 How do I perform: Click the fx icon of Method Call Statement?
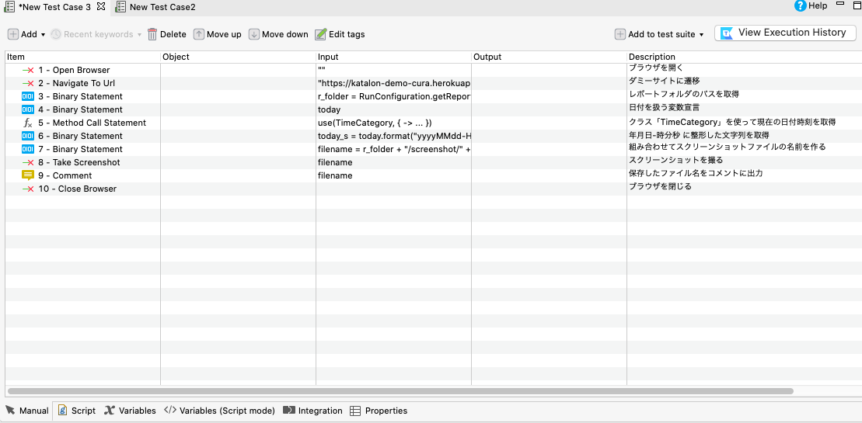click(x=29, y=123)
